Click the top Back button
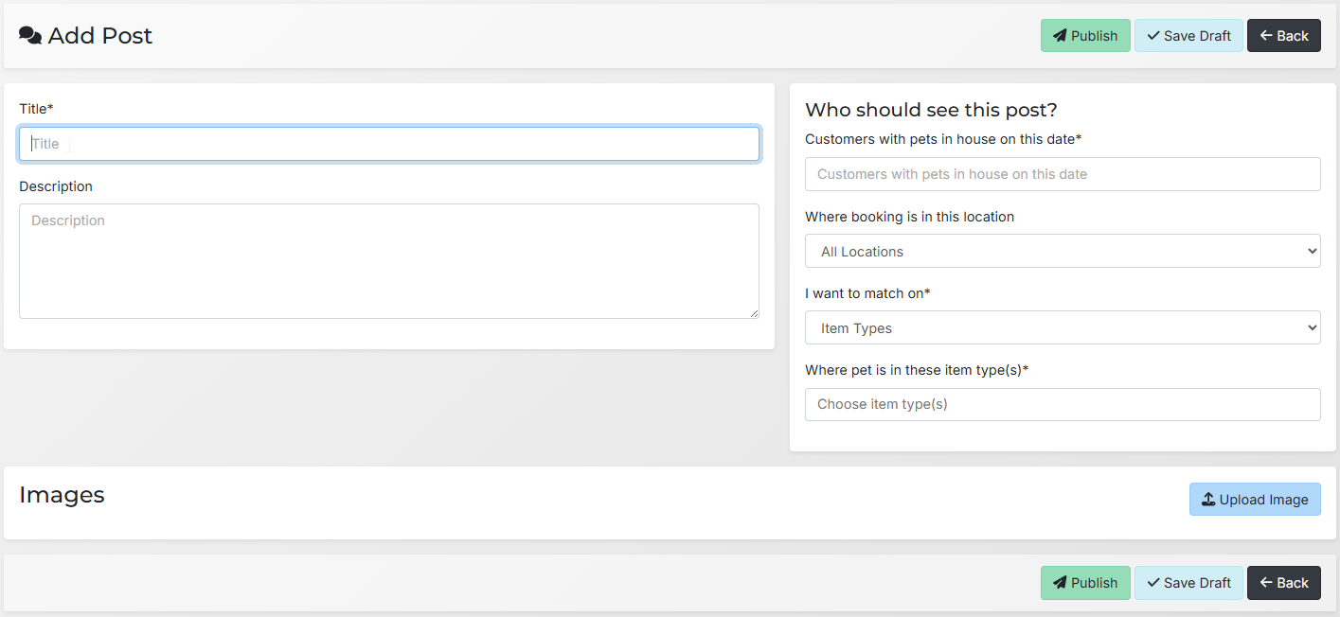Viewport: 1340px width, 617px height. coord(1284,36)
